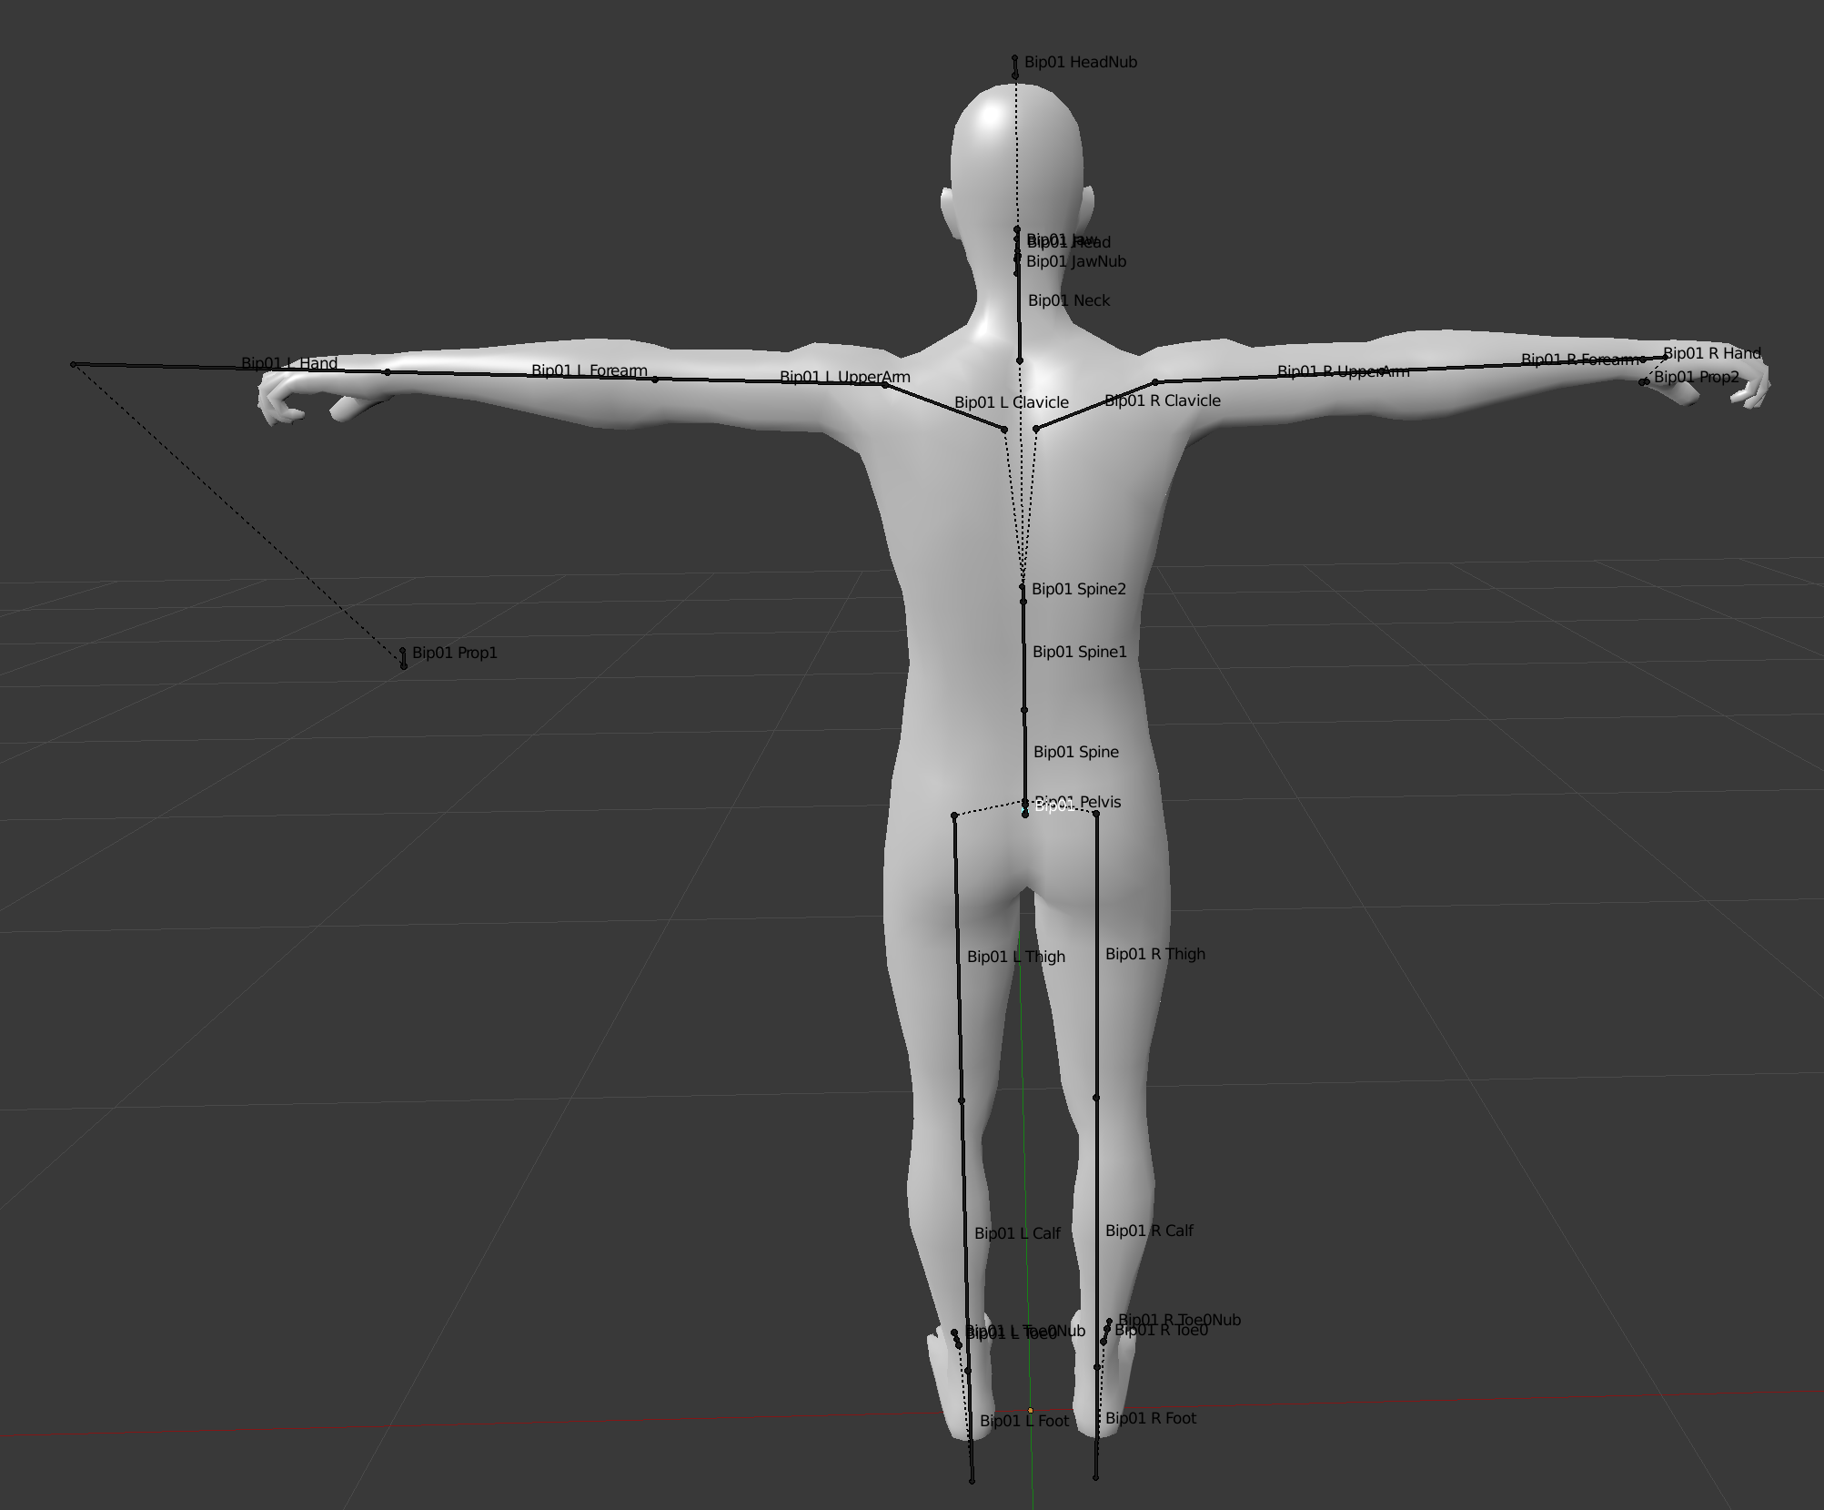Select the Bip01 Spine2 bone label
Viewport: 1824px width, 1510px height.
pos(1079,589)
